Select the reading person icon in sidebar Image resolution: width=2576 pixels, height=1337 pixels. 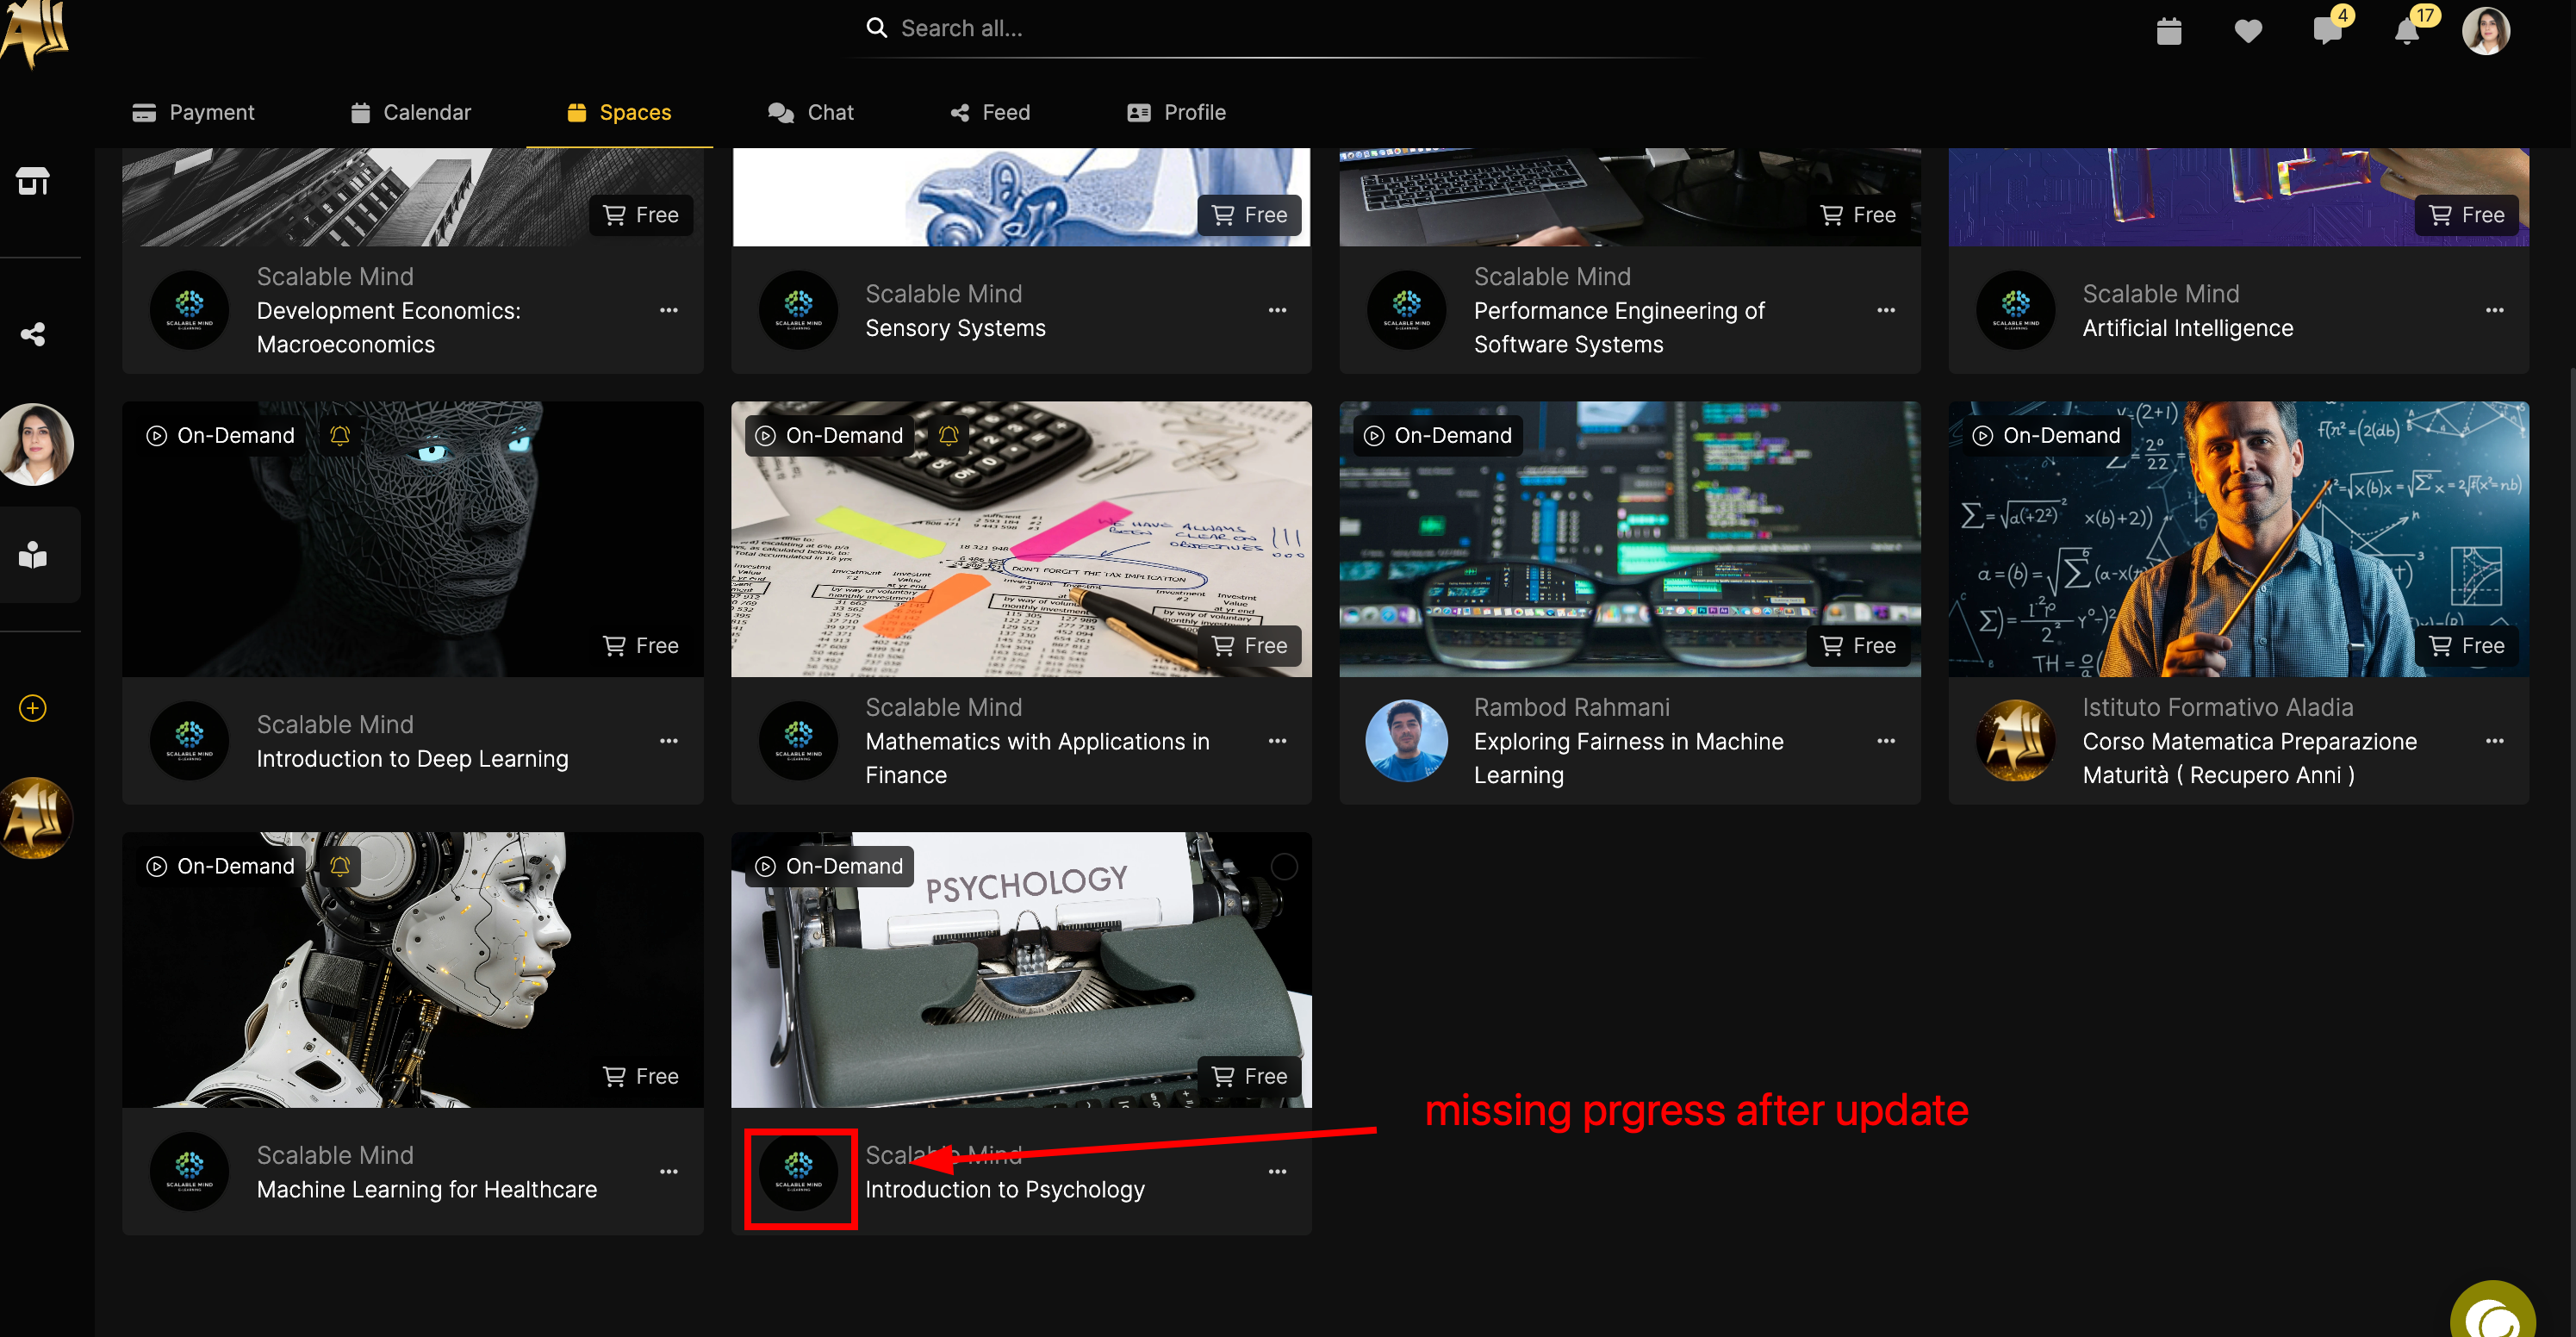[x=33, y=555]
